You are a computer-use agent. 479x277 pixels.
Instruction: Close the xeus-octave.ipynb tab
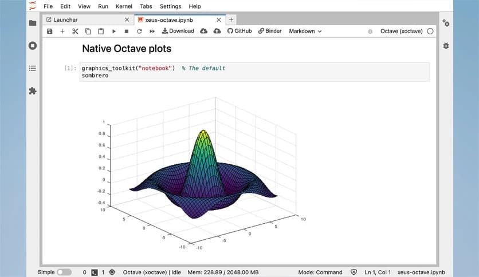click(218, 19)
